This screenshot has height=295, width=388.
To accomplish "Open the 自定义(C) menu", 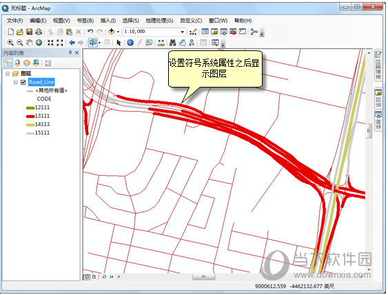I will (191, 21).
